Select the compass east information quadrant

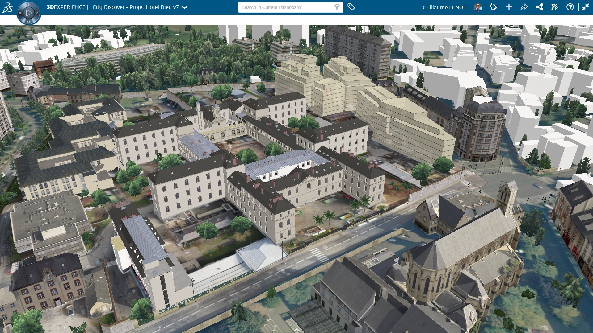[37, 13]
